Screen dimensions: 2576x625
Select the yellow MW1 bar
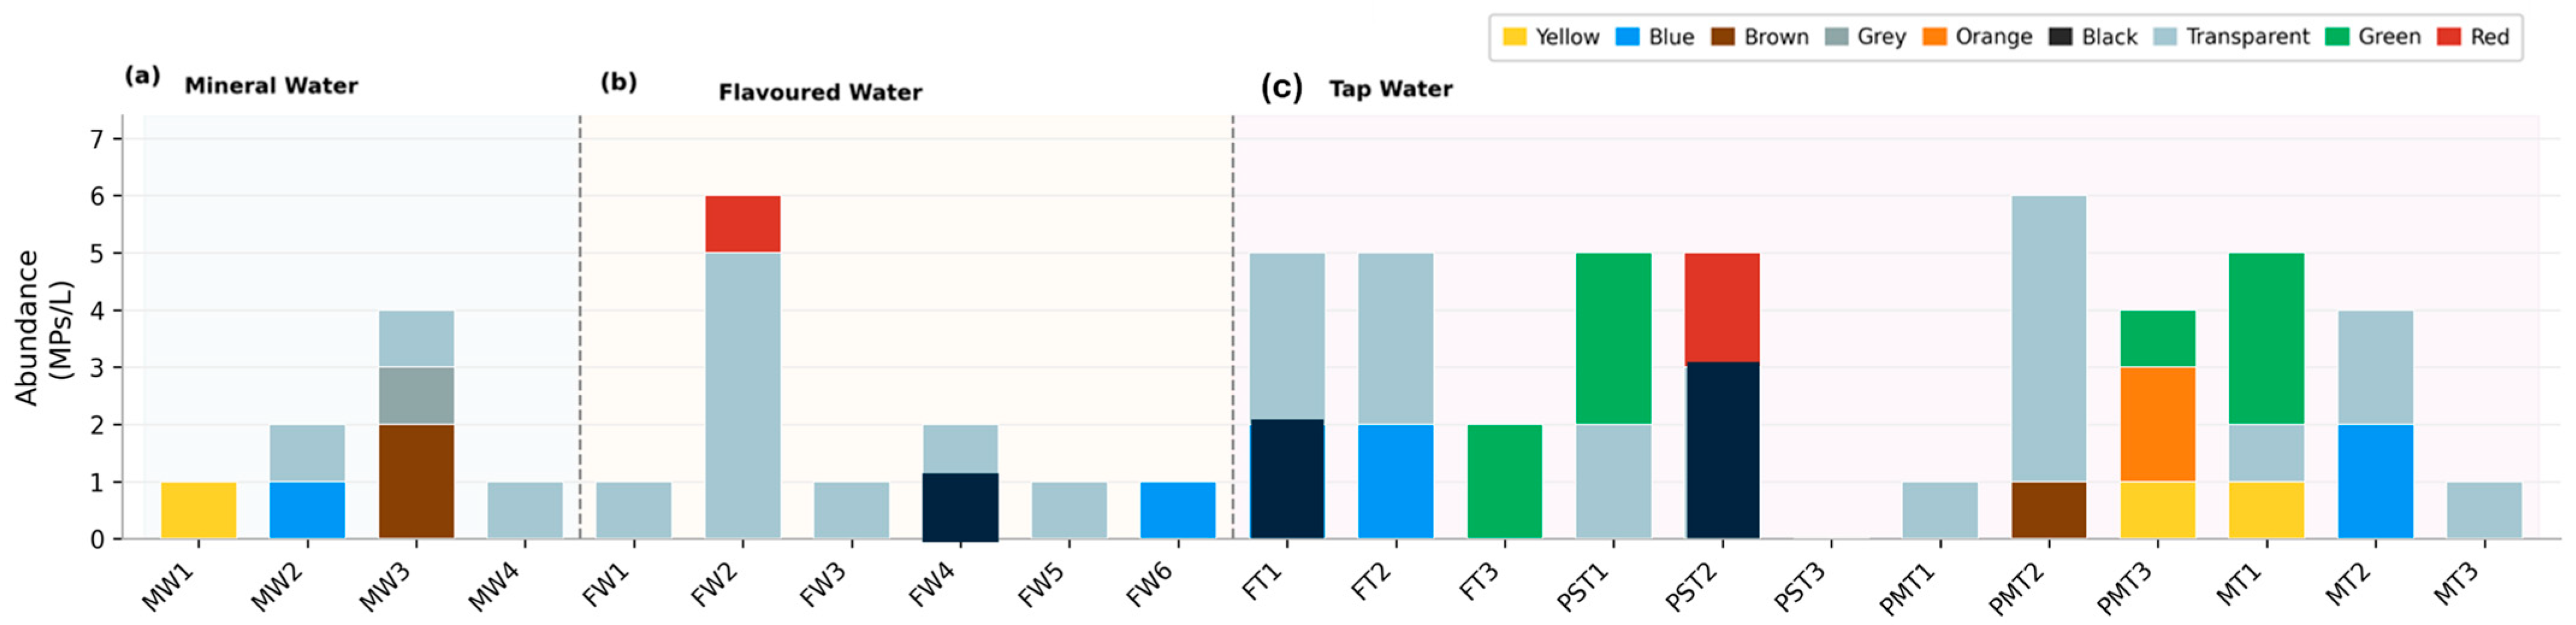tap(199, 510)
